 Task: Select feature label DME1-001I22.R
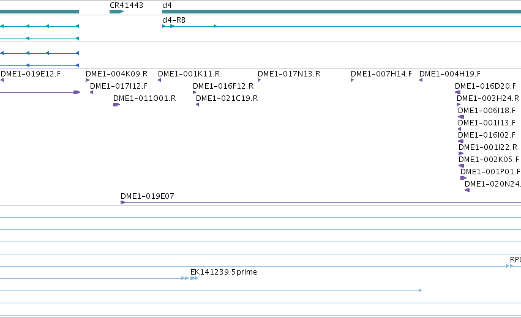click(x=488, y=147)
